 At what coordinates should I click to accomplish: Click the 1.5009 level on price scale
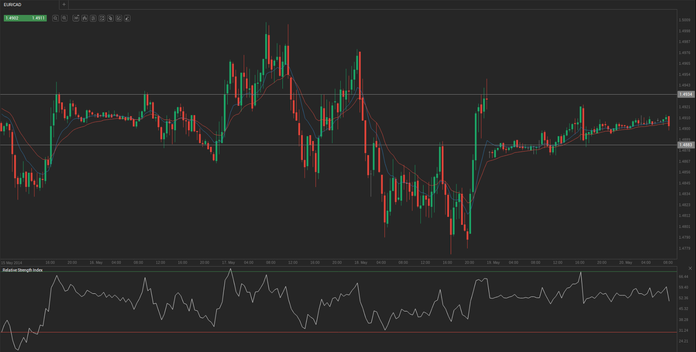coord(685,20)
